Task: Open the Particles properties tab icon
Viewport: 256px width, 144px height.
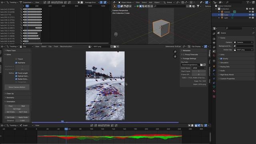Action: [214, 75]
